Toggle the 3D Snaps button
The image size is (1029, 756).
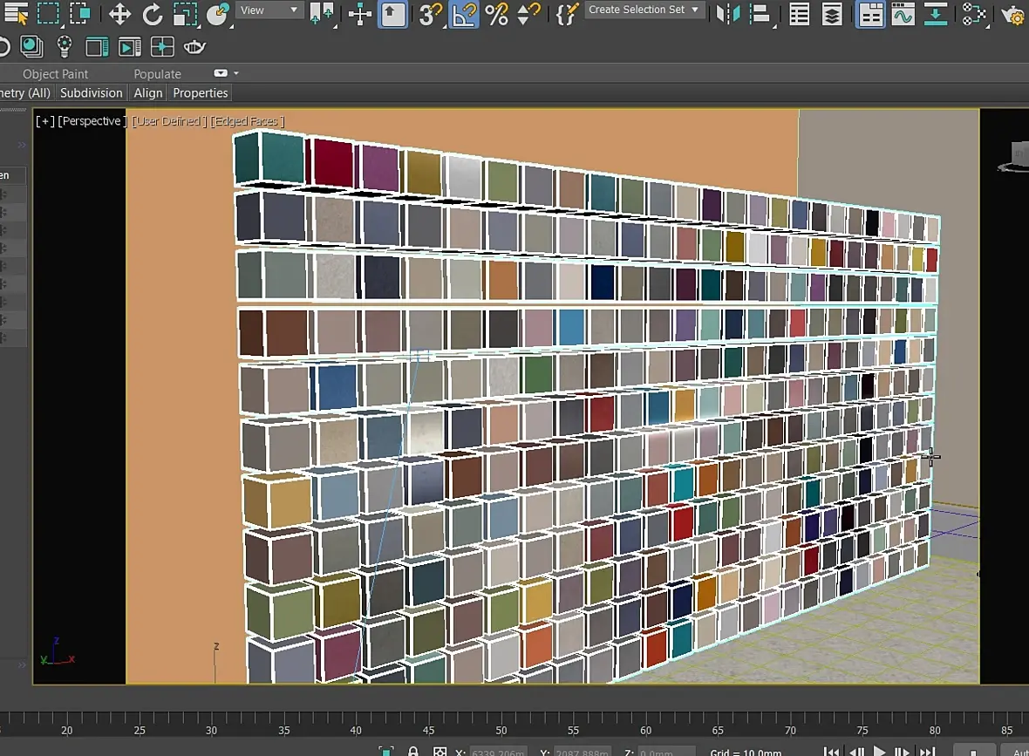click(x=430, y=14)
